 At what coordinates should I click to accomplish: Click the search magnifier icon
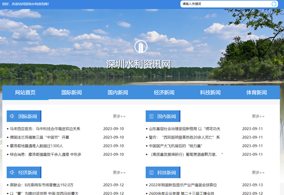274,4
